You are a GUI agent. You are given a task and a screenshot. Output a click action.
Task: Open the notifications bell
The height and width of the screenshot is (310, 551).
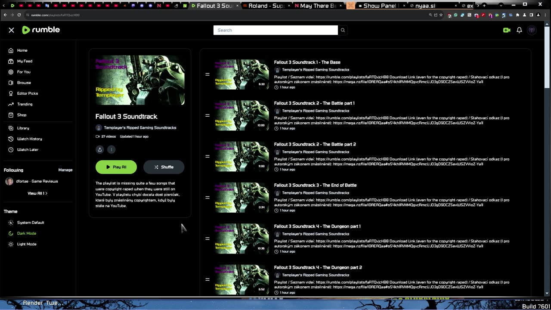point(519,30)
